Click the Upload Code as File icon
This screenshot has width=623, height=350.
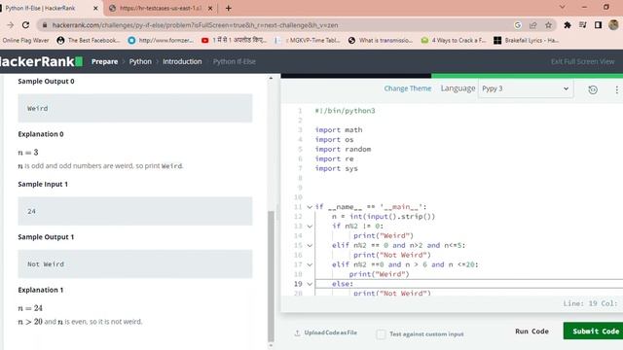click(297, 332)
